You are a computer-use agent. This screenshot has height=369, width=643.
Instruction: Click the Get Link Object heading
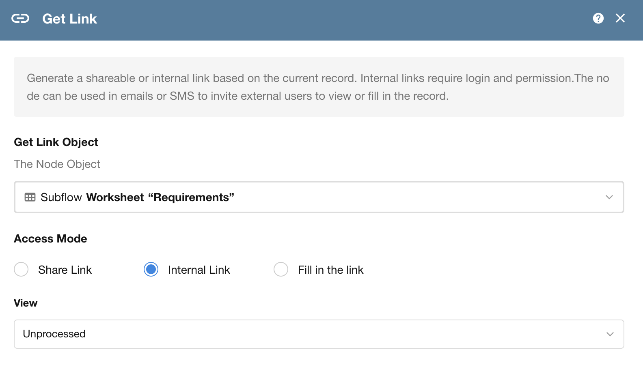coord(56,142)
